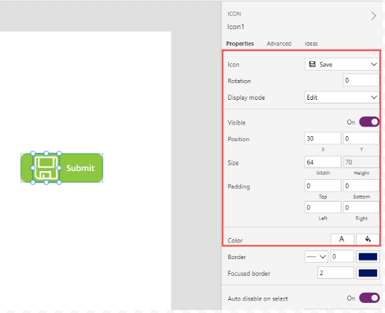Screen dimensions: 385x313
Task: Click the Size Width input field
Action: (323, 162)
